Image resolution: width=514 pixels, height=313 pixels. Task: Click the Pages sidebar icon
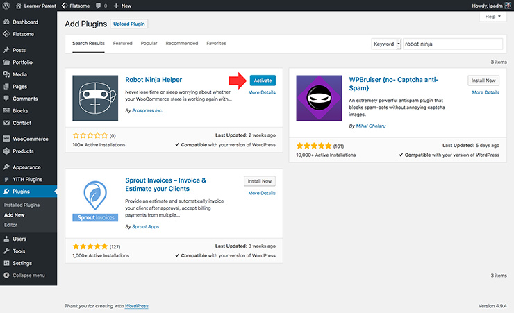pyautogui.click(x=6, y=87)
